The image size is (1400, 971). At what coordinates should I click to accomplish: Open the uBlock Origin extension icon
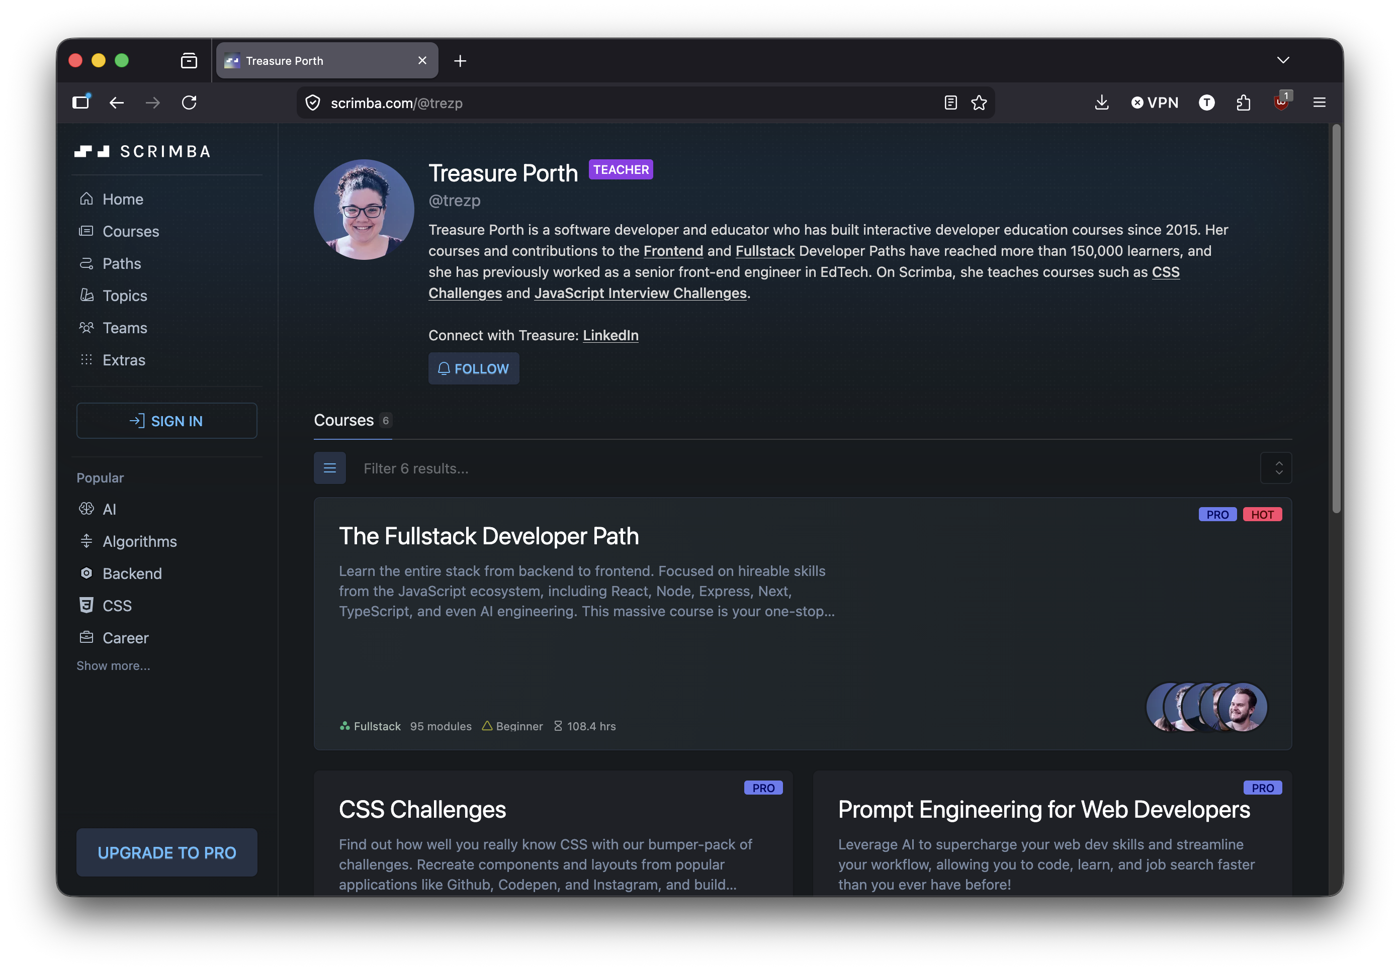tap(1282, 101)
